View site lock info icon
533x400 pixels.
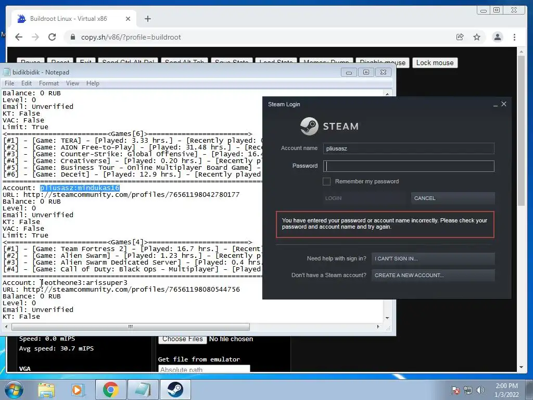pyautogui.click(x=72, y=37)
